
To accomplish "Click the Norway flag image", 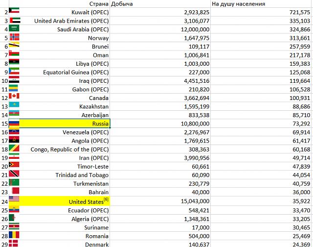I will click(x=15, y=37).
